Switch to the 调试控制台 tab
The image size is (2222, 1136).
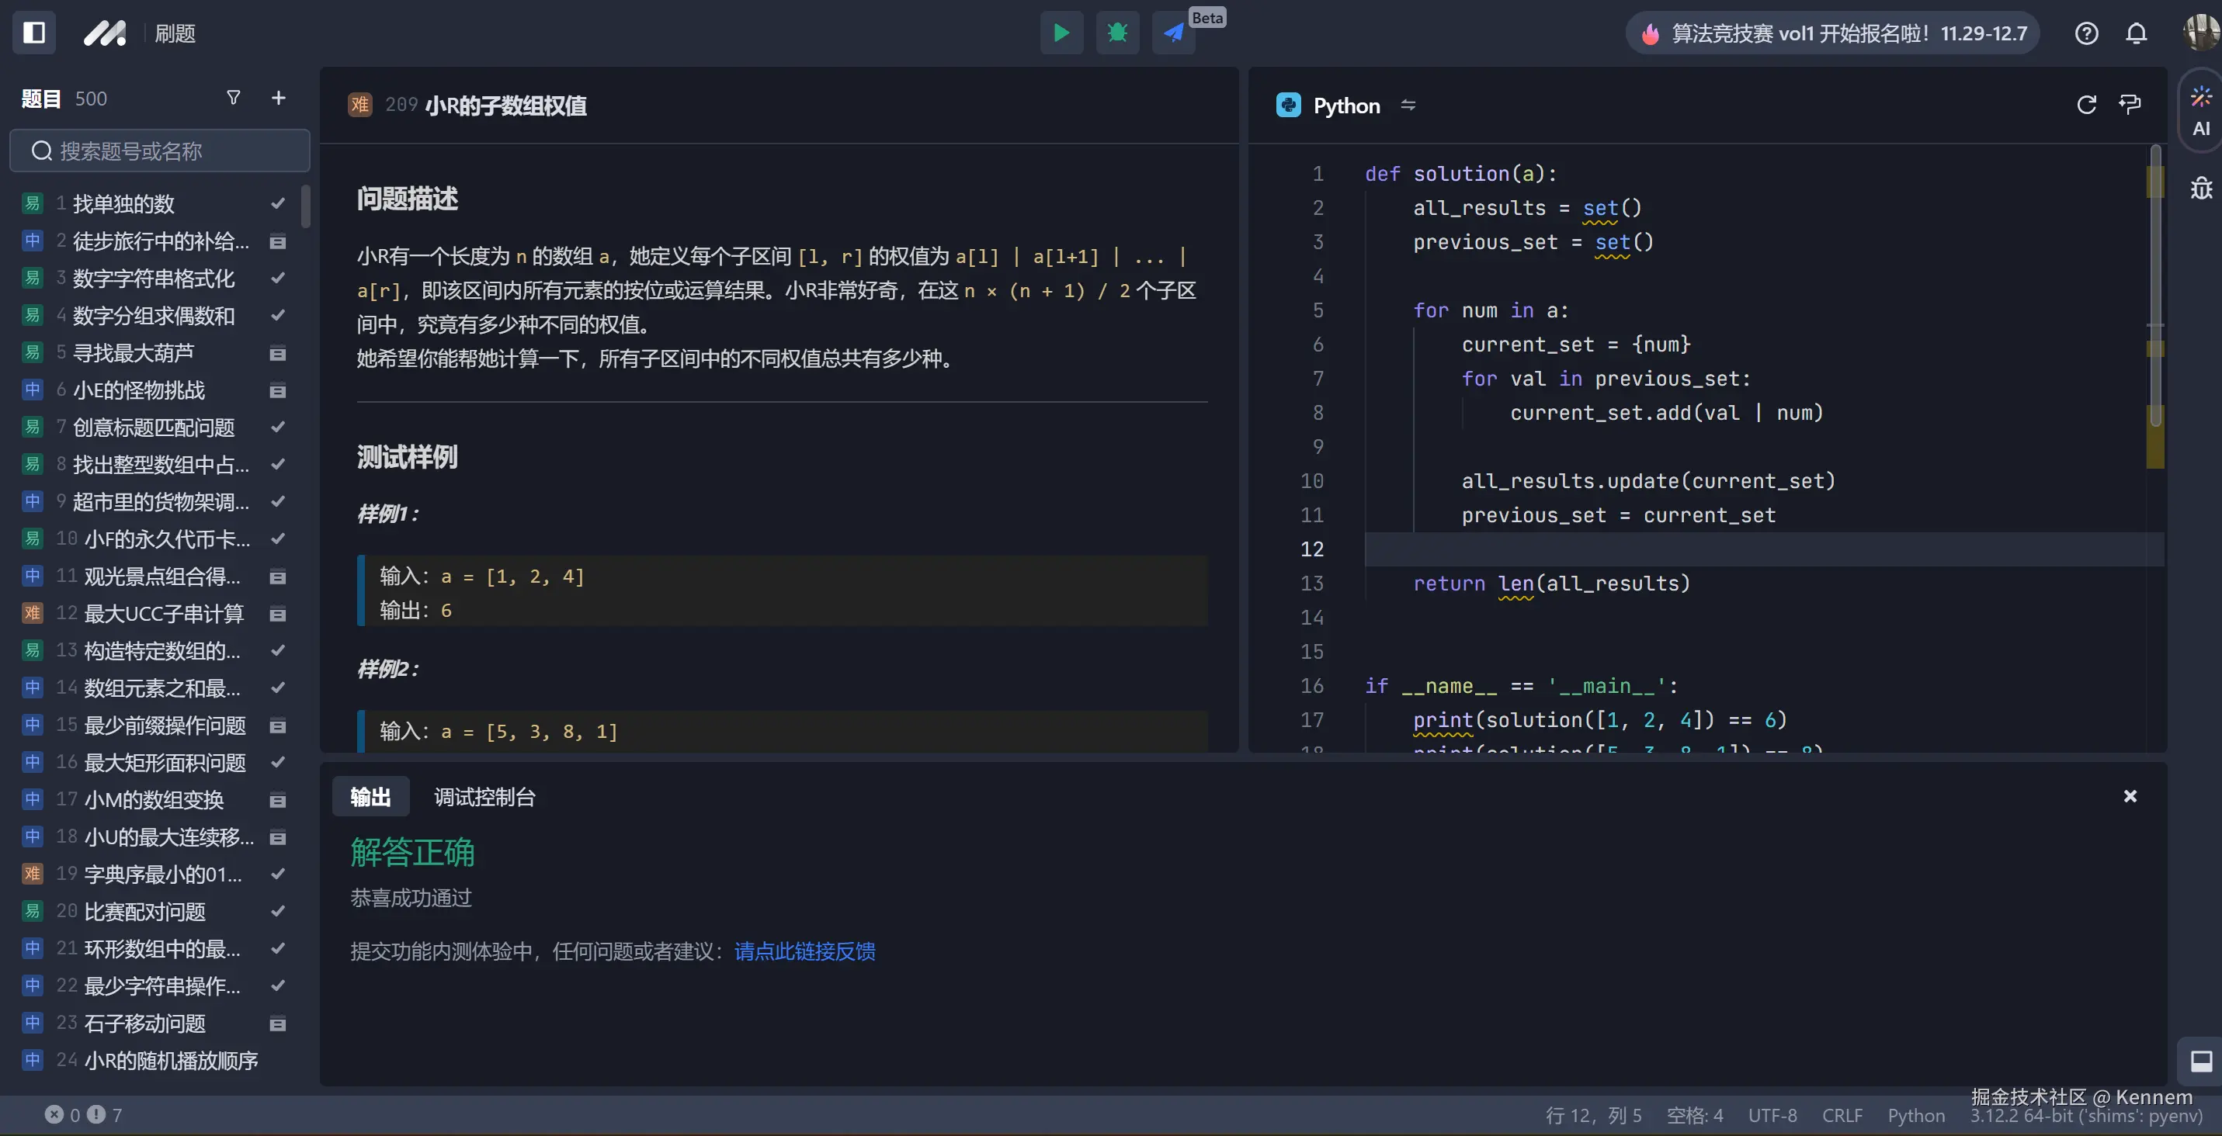tap(484, 797)
